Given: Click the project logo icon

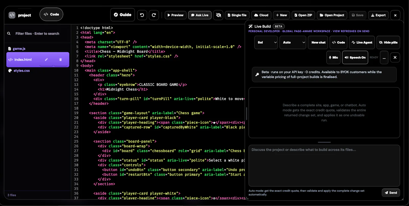Looking at the screenshot, I should click(x=12, y=15).
